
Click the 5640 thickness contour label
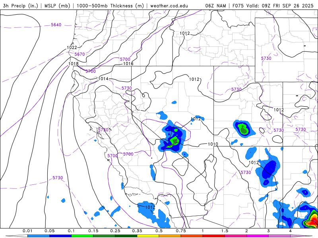click(x=56, y=25)
